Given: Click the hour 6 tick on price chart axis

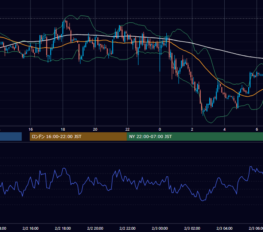Looking at the screenshot, I should 257,130.
